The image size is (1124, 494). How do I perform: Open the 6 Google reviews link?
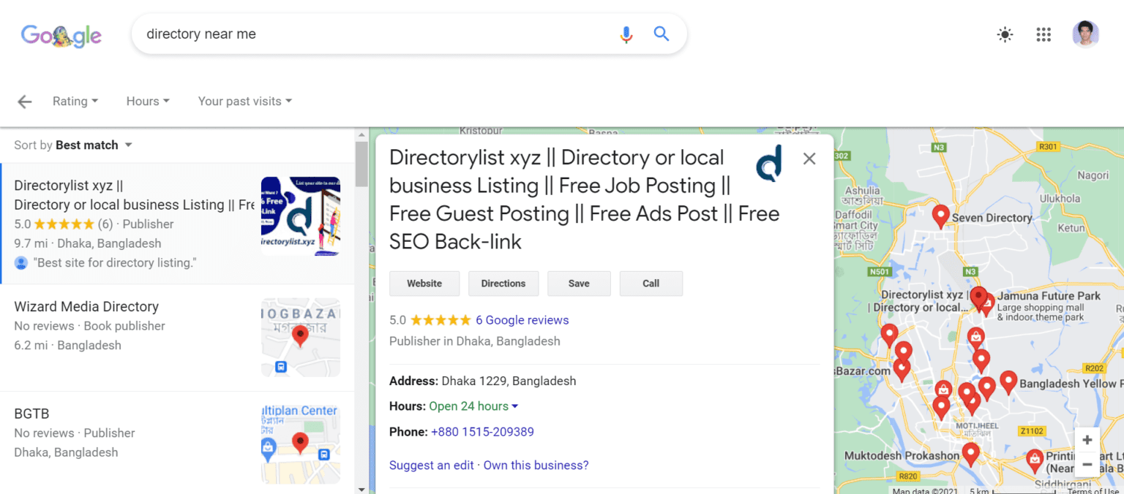(522, 319)
